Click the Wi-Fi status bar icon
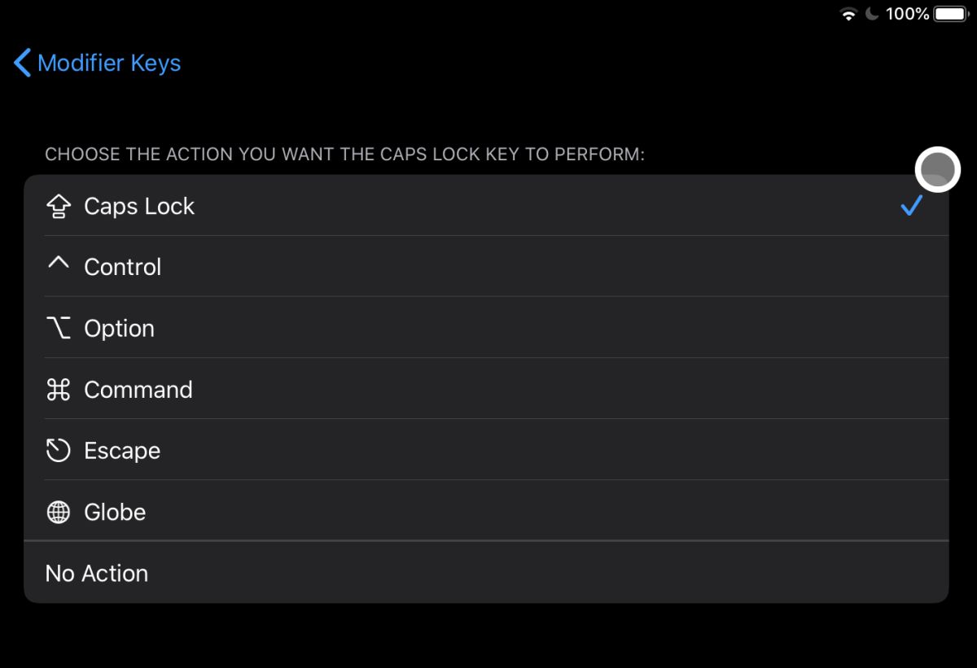Image resolution: width=977 pixels, height=668 pixels. pyautogui.click(x=848, y=14)
